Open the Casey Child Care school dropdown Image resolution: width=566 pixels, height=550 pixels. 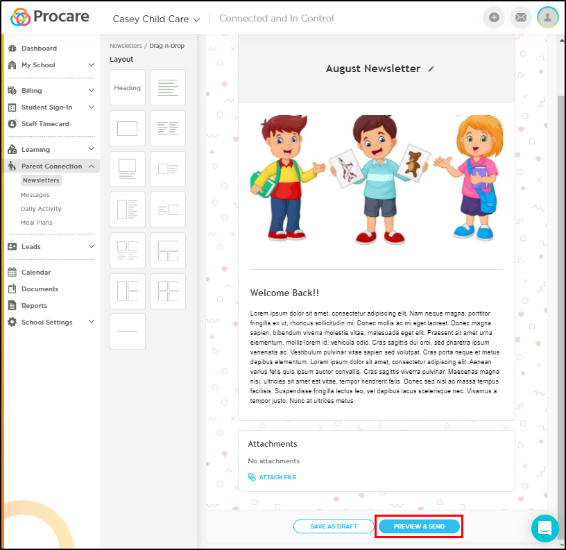pos(156,19)
